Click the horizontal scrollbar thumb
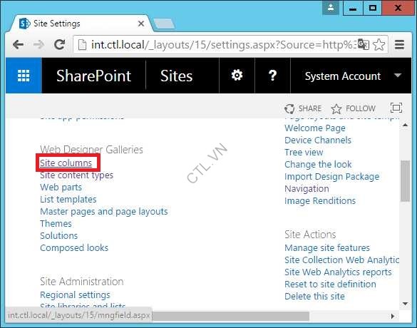Screen dimensions: 417x328 (230, 317)
